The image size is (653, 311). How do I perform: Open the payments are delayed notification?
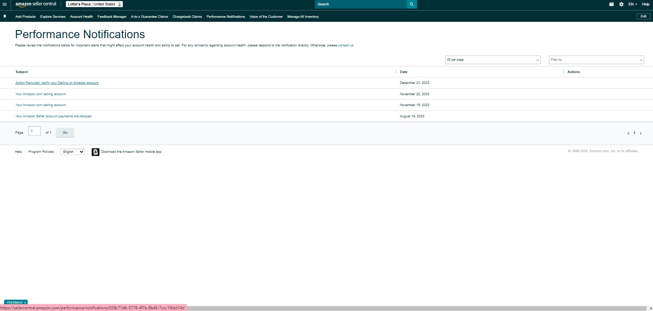tap(53, 116)
